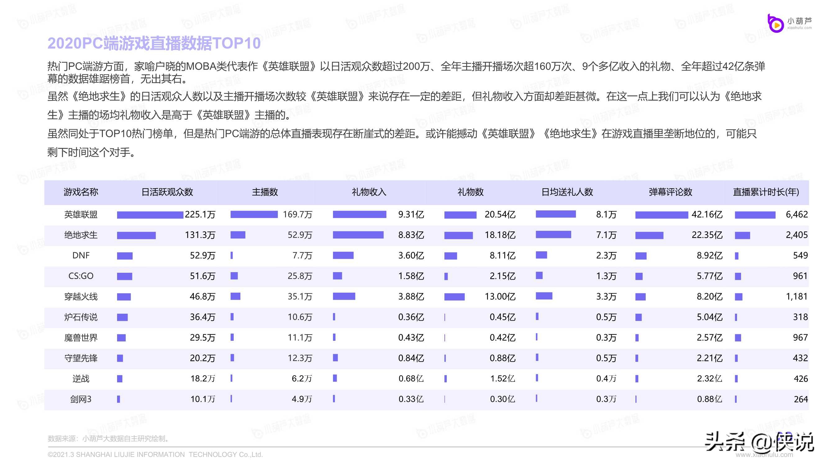The width and height of the screenshot is (828, 466).
Task: Click the 1,181 duration value for 穿越火线
Action: [797, 296]
